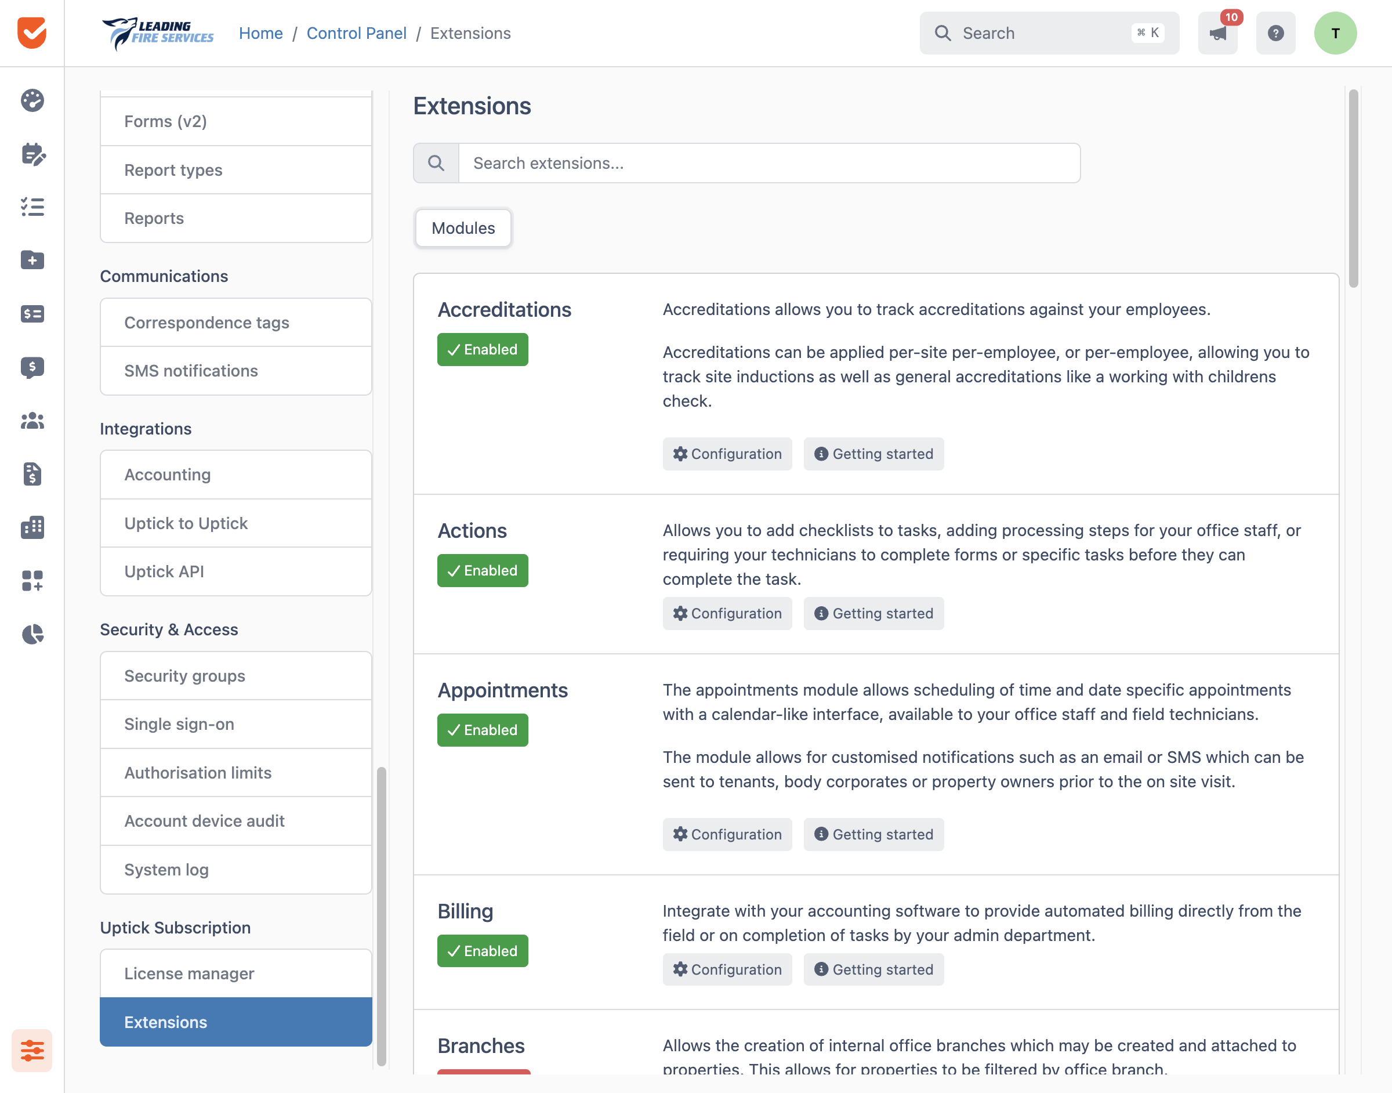The width and height of the screenshot is (1392, 1093).
Task: Open Appointments Configuration
Action: [727, 834]
